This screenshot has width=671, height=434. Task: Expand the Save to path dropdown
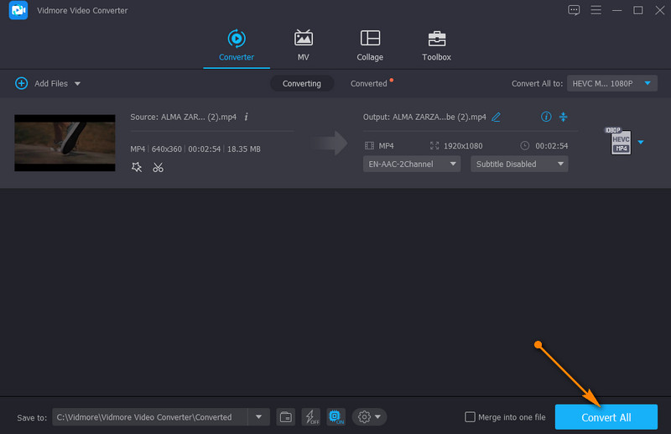click(x=258, y=417)
